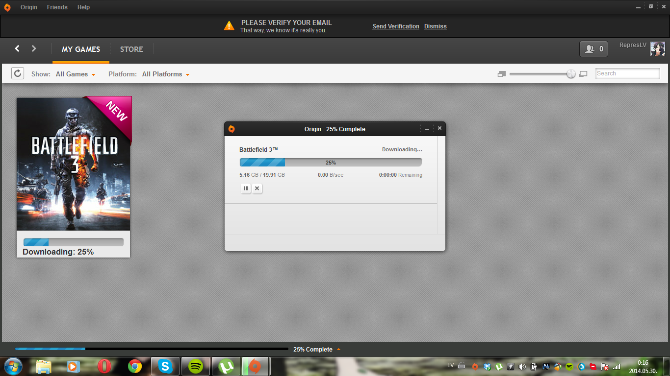Select the Battlefield 3 game cover
This screenshot has height=376, width=670.
click(74, 164)
